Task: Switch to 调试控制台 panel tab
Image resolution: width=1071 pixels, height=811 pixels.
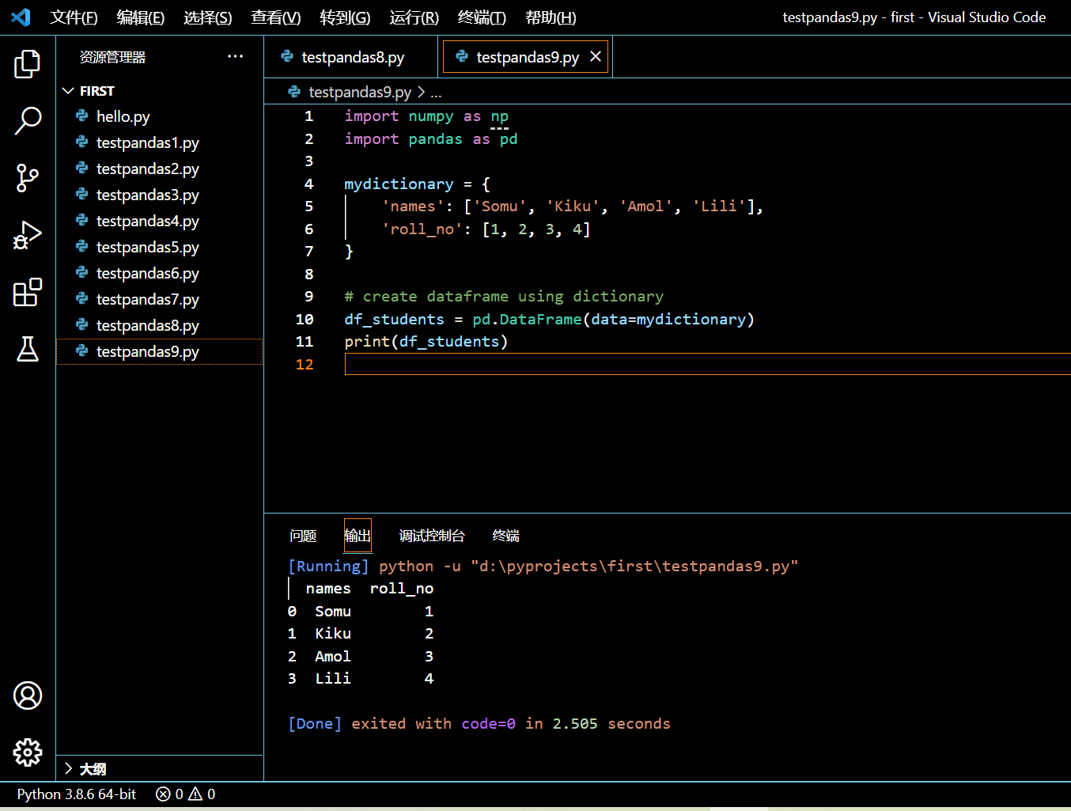Action: pos(432,536)
